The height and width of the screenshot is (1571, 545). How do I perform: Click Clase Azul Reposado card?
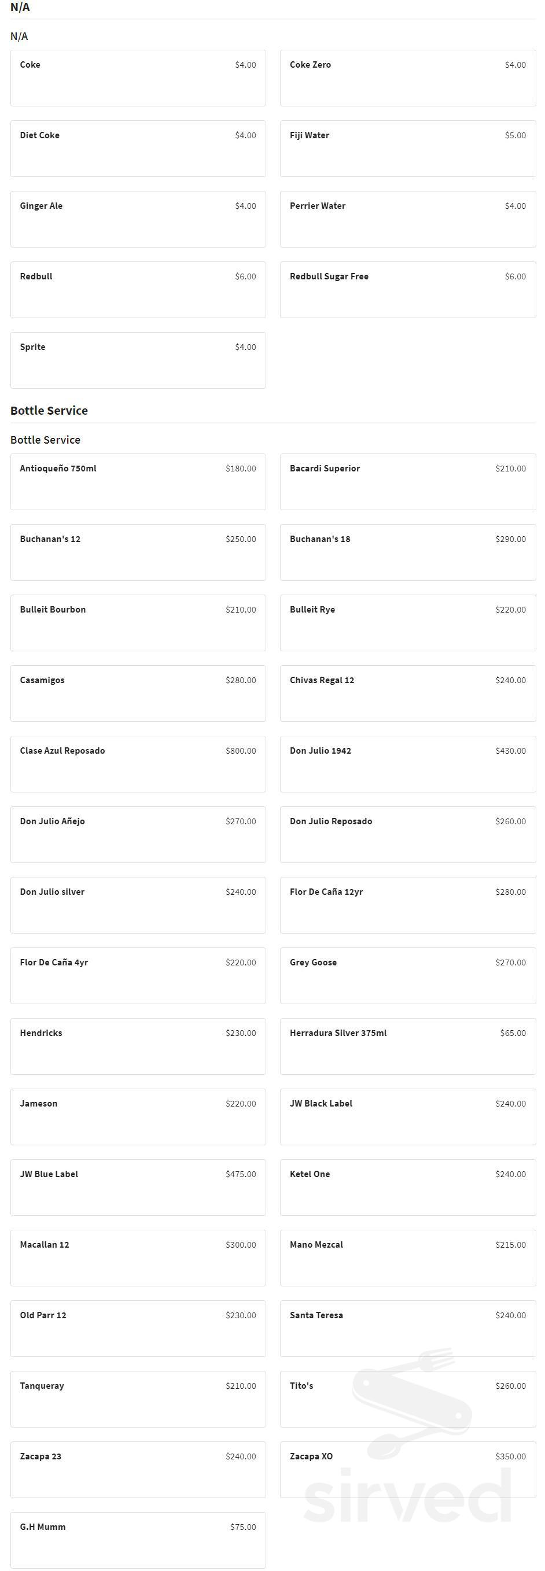[138, 764]
